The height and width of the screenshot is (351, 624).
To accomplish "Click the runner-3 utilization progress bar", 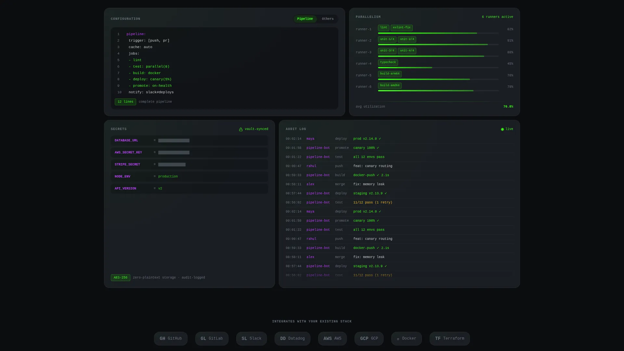I will pyautogui.click(x=438, y=56).
